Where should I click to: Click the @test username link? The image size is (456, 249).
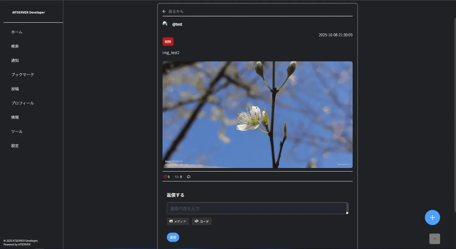point(177,24)
